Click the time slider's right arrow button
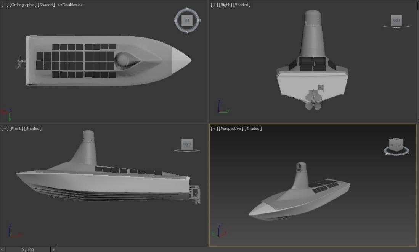419x252 pixels. click(53, 249)
